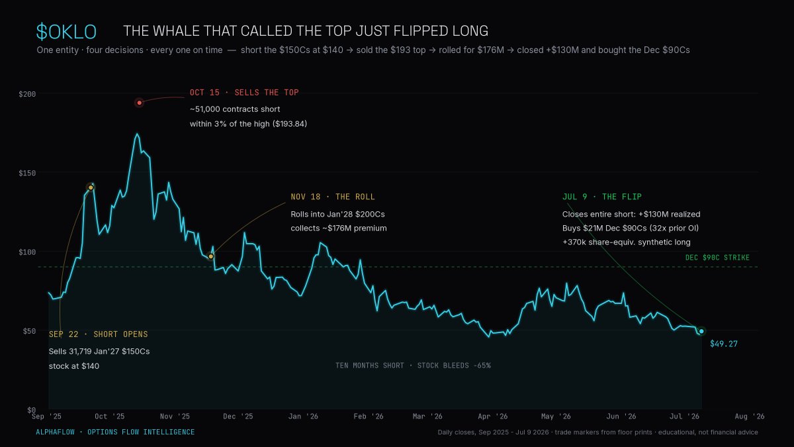
Task: Click the Jul '26 x-axis label
Action: coord(685,417)
